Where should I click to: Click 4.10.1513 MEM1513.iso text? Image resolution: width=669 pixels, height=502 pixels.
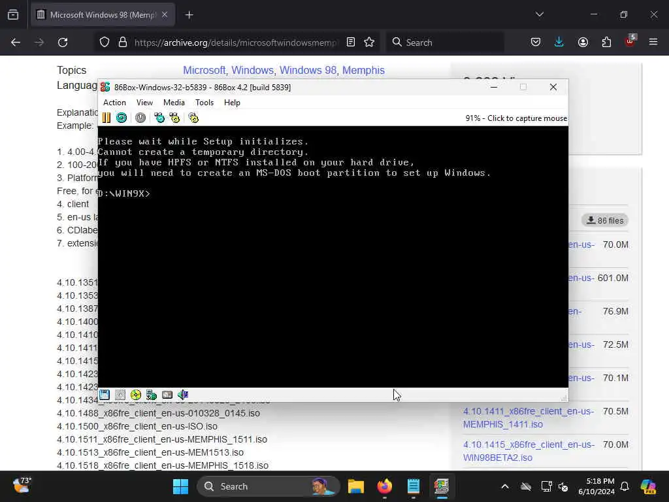coord(150,452)
